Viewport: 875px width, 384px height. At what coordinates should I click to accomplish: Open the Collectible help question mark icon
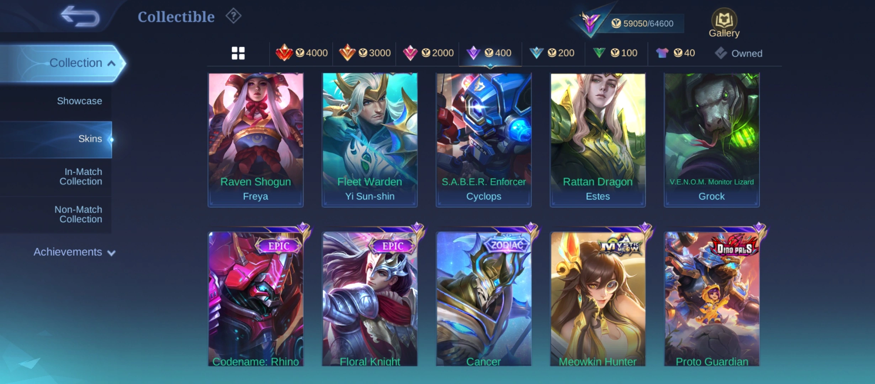[x=233, y=16]
